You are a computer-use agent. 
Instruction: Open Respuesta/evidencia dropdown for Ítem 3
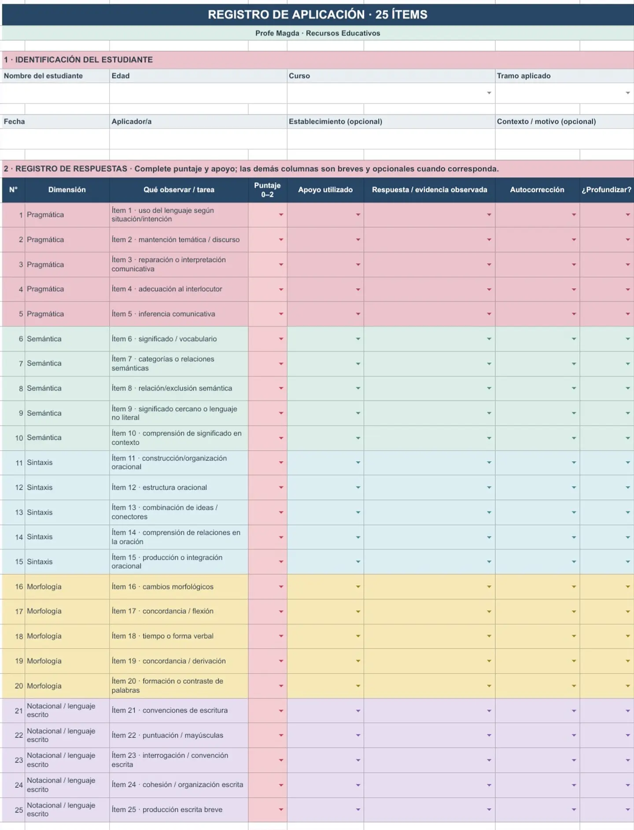point(489,265)
